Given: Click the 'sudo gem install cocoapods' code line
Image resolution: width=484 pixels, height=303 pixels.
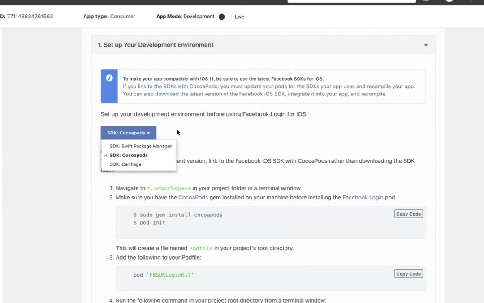Looking at the screenshot, I should click(178, 215).
